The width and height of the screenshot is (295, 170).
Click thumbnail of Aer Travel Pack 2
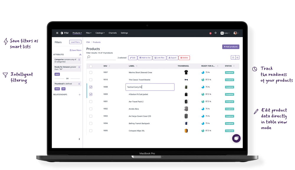[x=186, y=101]
